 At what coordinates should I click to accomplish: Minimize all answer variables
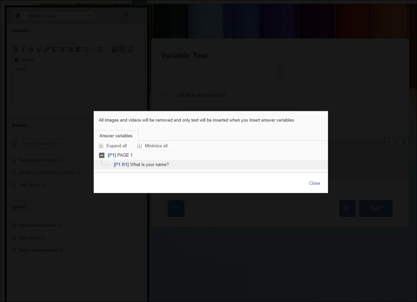tap(153, 146)
